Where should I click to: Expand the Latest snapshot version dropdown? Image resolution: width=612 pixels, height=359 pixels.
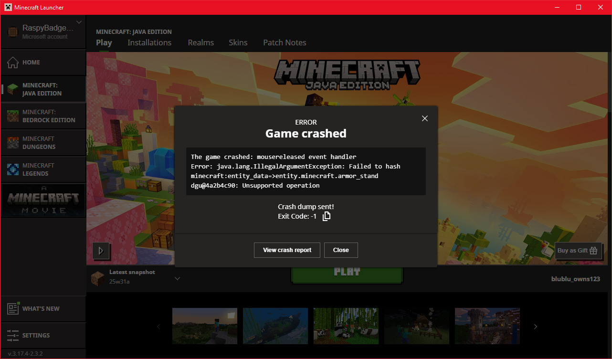[x=177, y=278]
